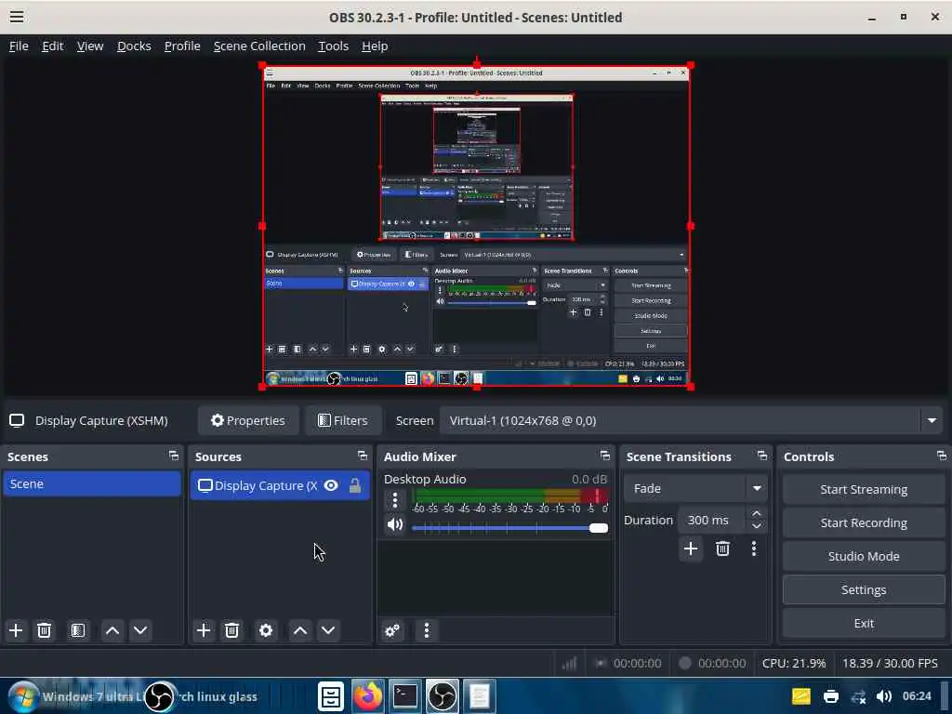Toggle Studio Mode
Viewport: 952px width, 714px height.
(x=864, y=556)
